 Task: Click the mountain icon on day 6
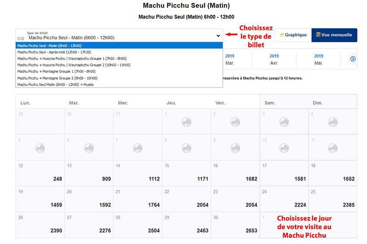[89, 148]
